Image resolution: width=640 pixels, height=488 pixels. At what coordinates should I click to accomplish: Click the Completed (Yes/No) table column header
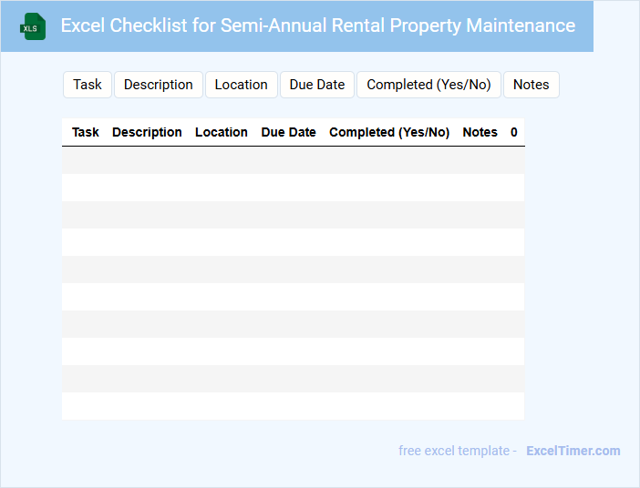point(389,132)
